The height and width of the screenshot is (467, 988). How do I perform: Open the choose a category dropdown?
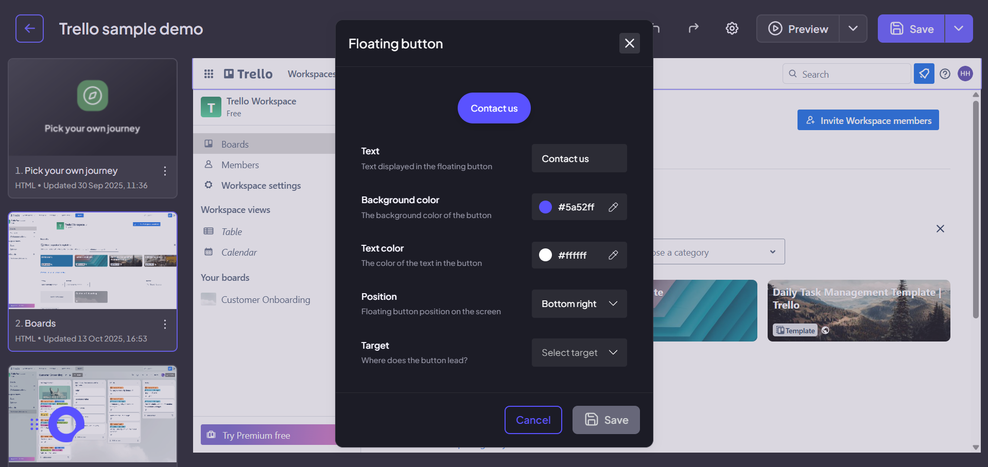pos(719,252)
